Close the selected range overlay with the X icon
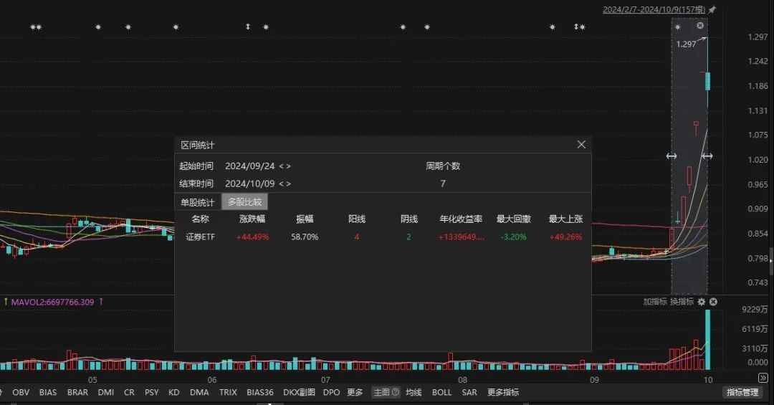Image resolution: width=774 pixels, height=405 pixels. 700,25
